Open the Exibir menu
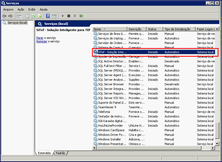Viewport: 222px width, 162px height. pyautogui.click(x=32, y=9)
